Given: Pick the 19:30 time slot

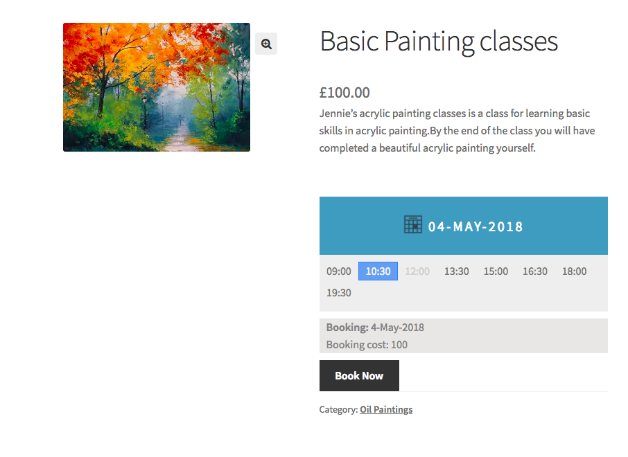Looking at the screenshot, I should coord(339,293).
